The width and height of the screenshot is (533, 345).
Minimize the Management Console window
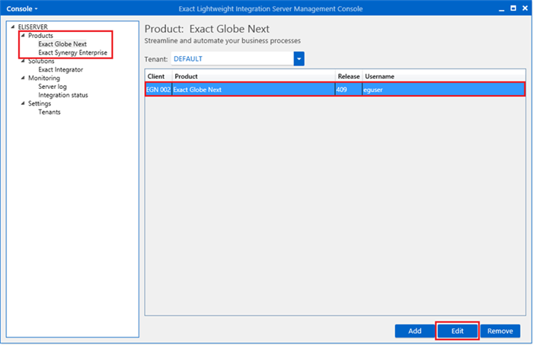tap(502, 9)
